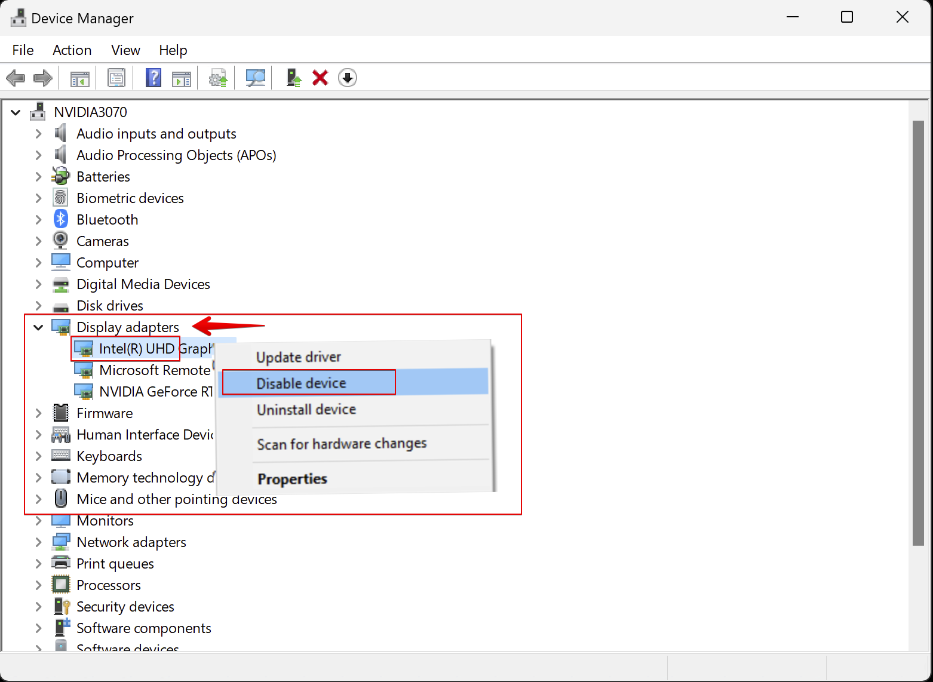Click the Processors category icon
Screen dimensions: 933x682
coord(60,585)
